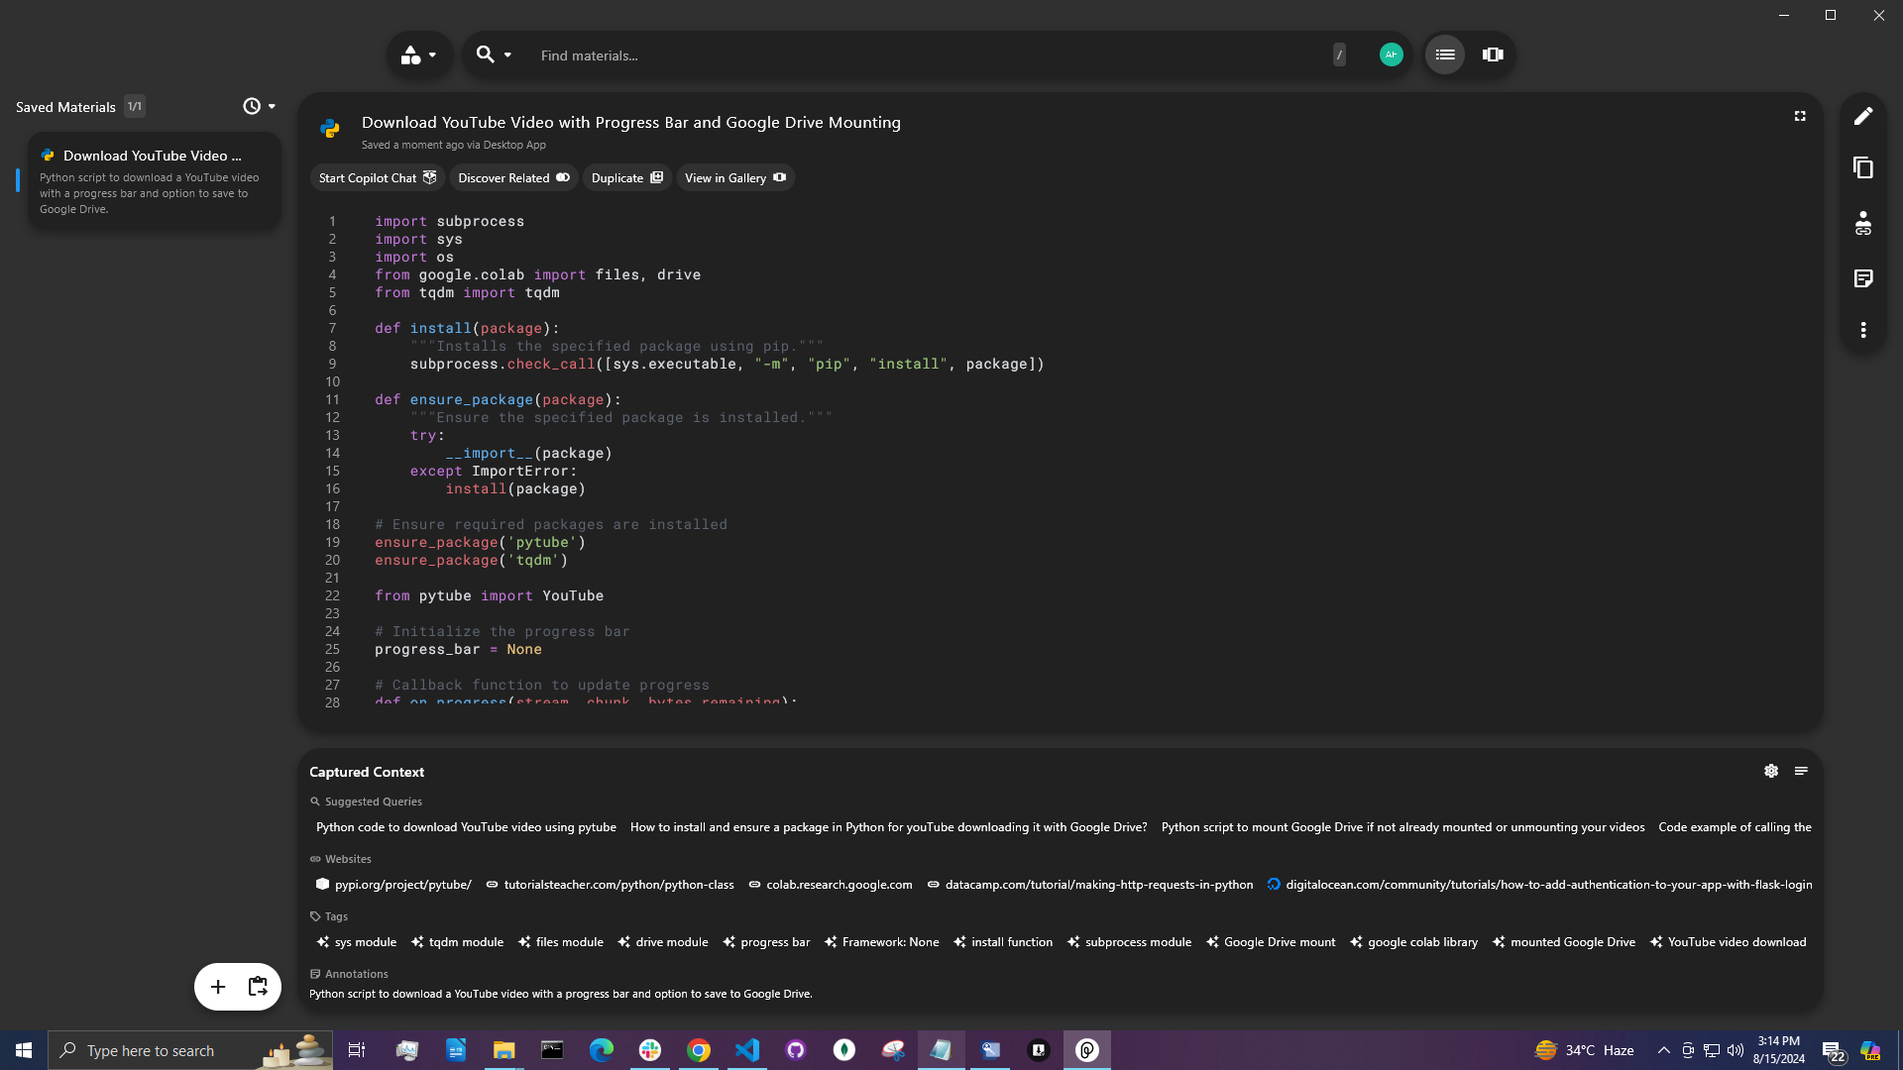Expand the search type dropdown arrow

(507, 55)
